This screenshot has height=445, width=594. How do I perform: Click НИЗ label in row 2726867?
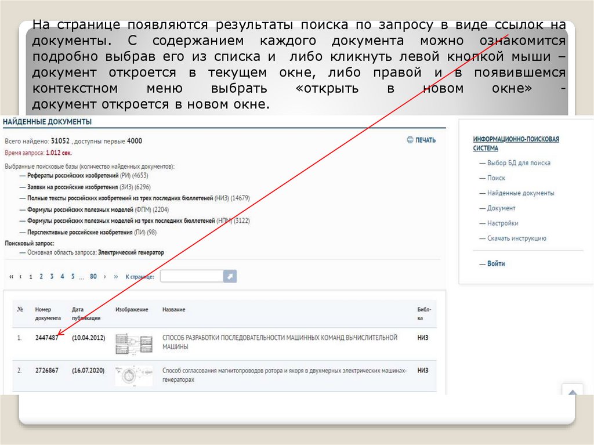click(423, 370)
